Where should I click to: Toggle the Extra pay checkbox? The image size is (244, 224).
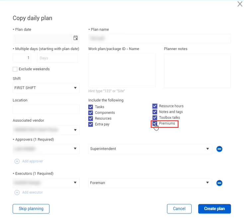click(91, 124)
